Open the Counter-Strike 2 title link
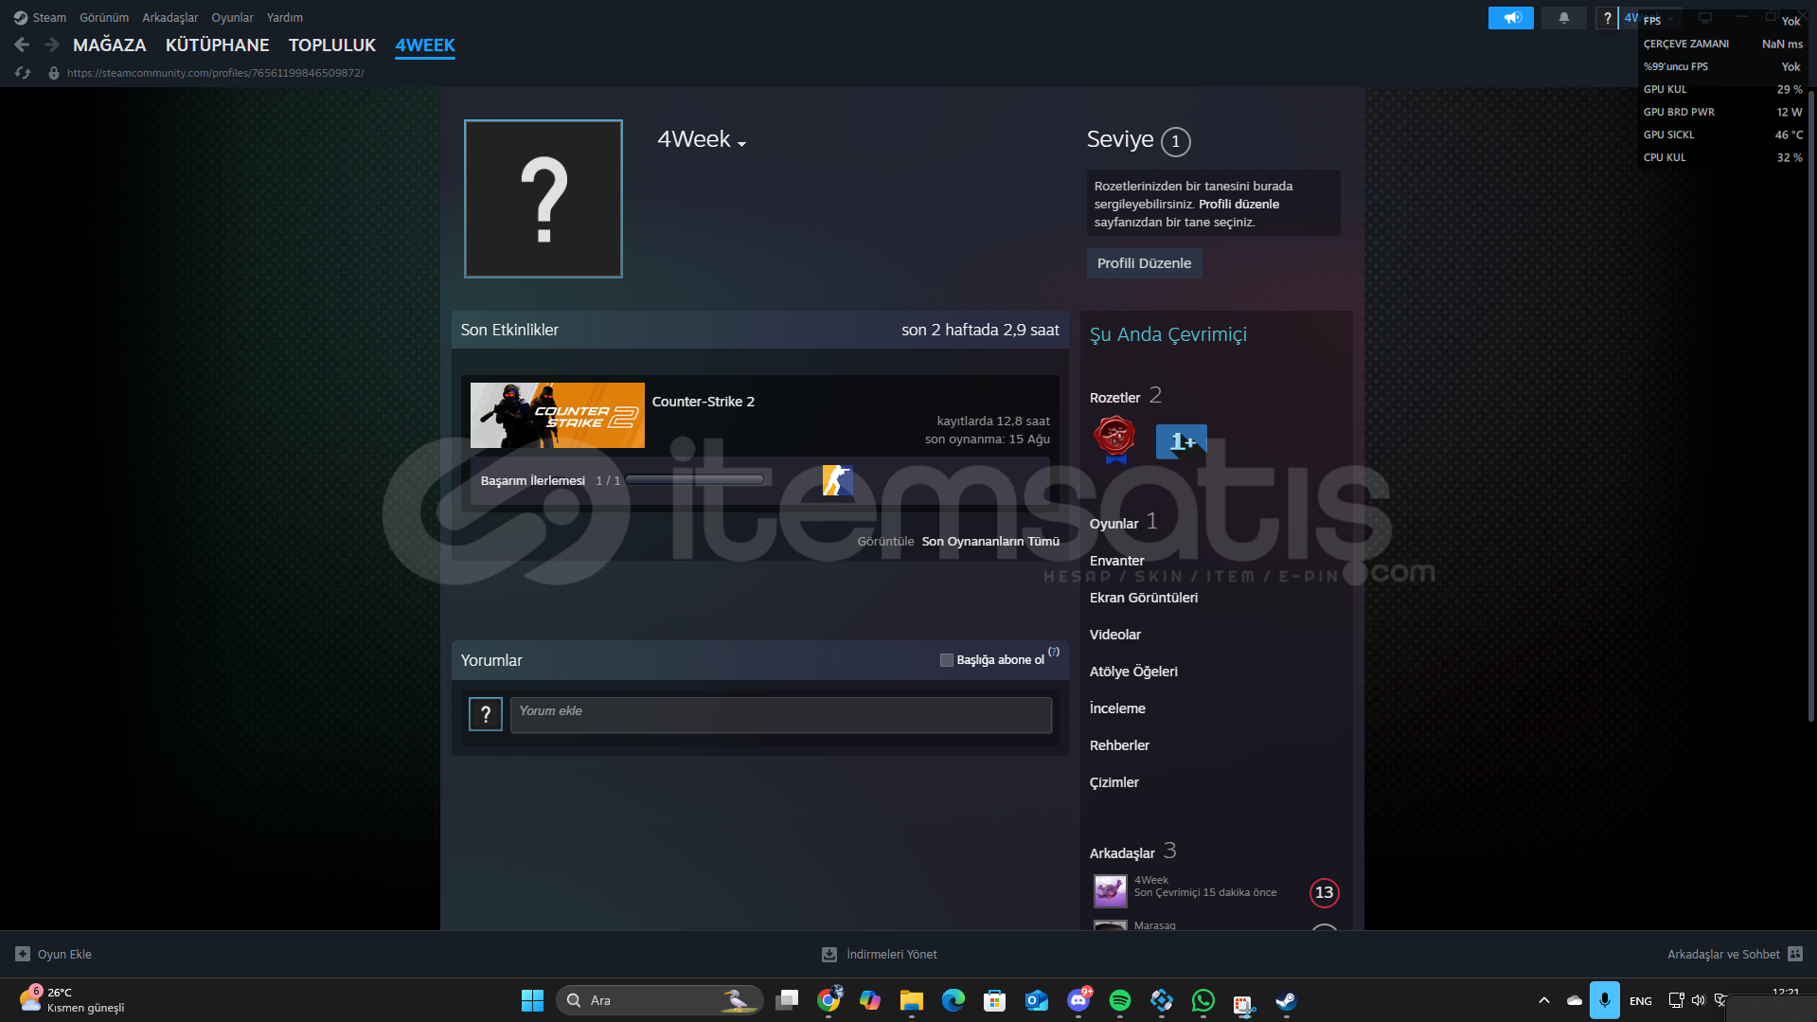This screenshot has width=1817, height=1022. pos(704,402)
